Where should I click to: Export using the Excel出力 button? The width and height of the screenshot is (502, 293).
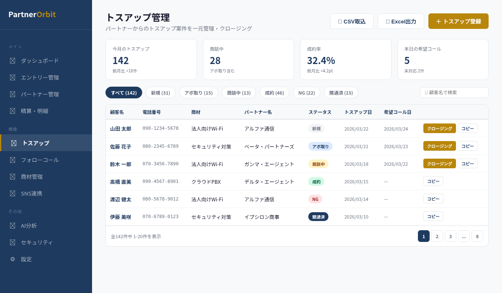click(x=401, y=21)
